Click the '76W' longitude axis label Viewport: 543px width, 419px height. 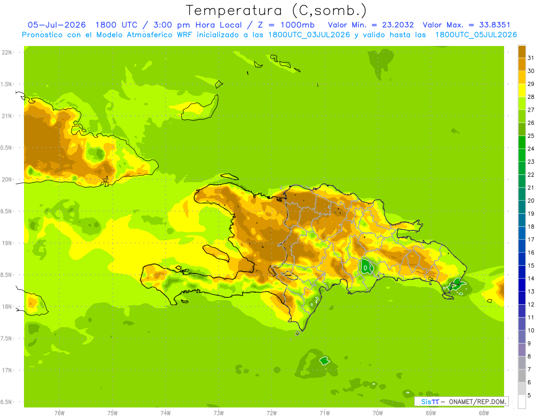point(59,413)
